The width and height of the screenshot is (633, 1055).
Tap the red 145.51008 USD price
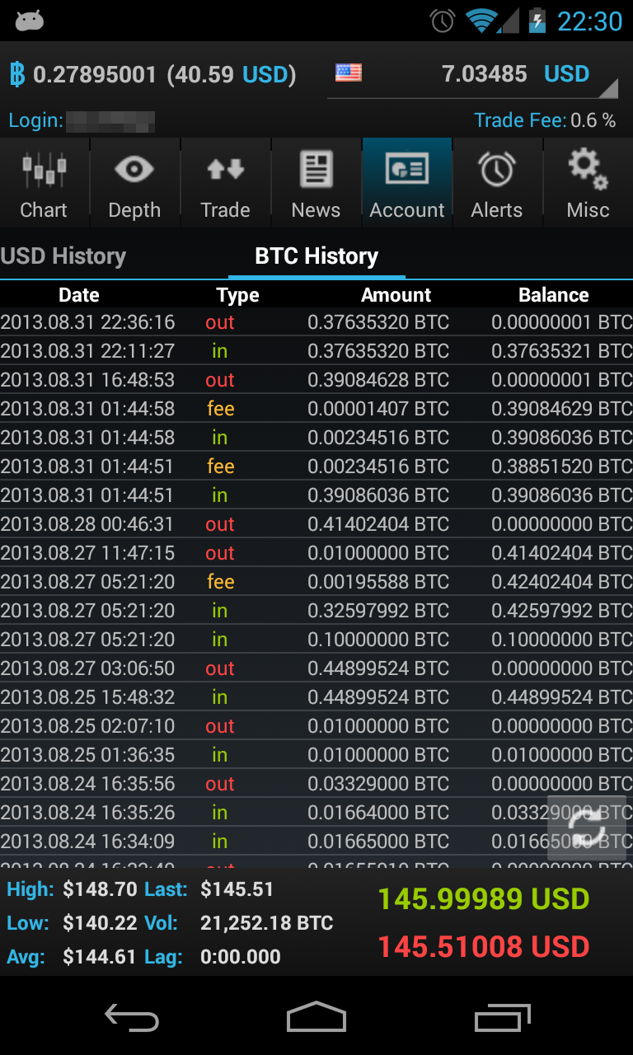point(484,947)
